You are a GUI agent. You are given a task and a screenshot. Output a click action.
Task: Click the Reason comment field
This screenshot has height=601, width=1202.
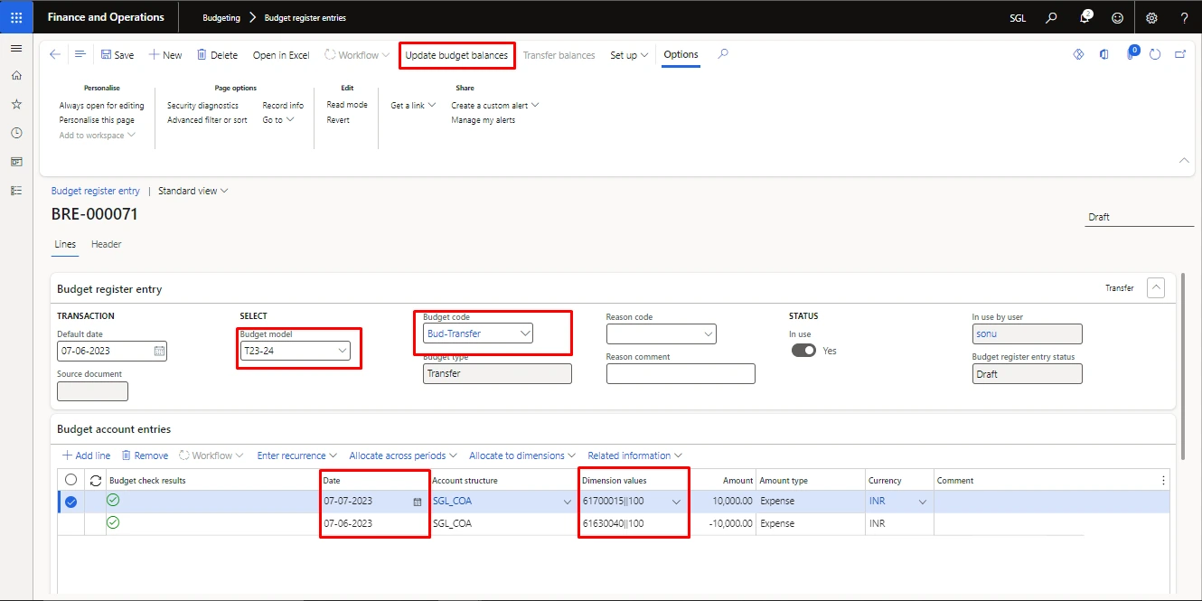681,373
